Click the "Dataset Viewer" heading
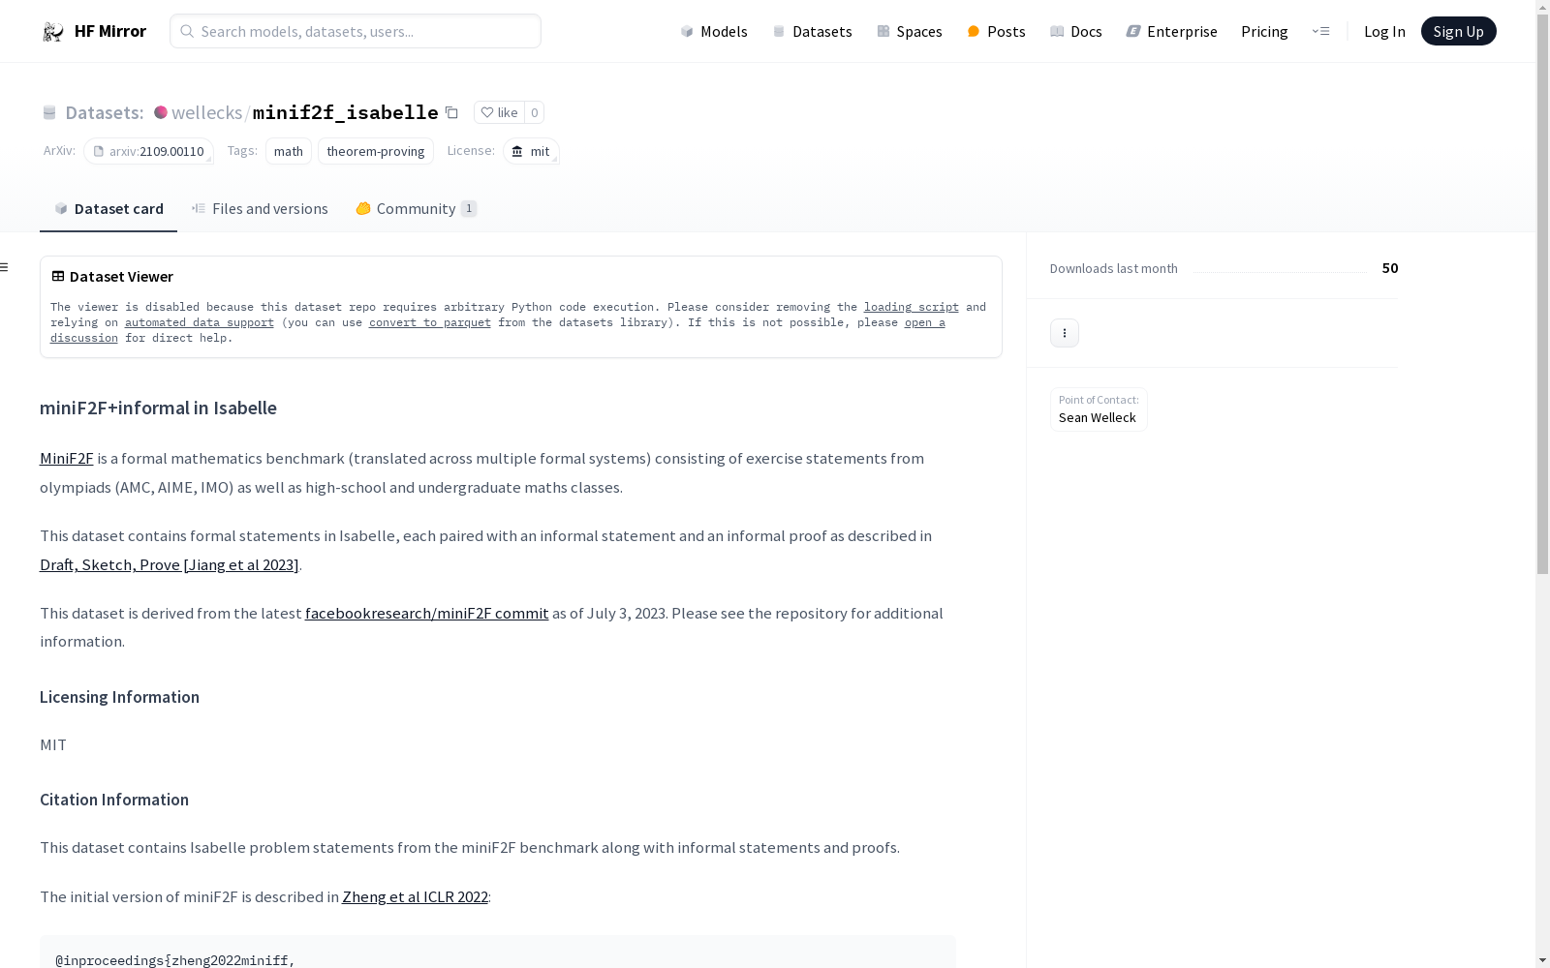 121,277
